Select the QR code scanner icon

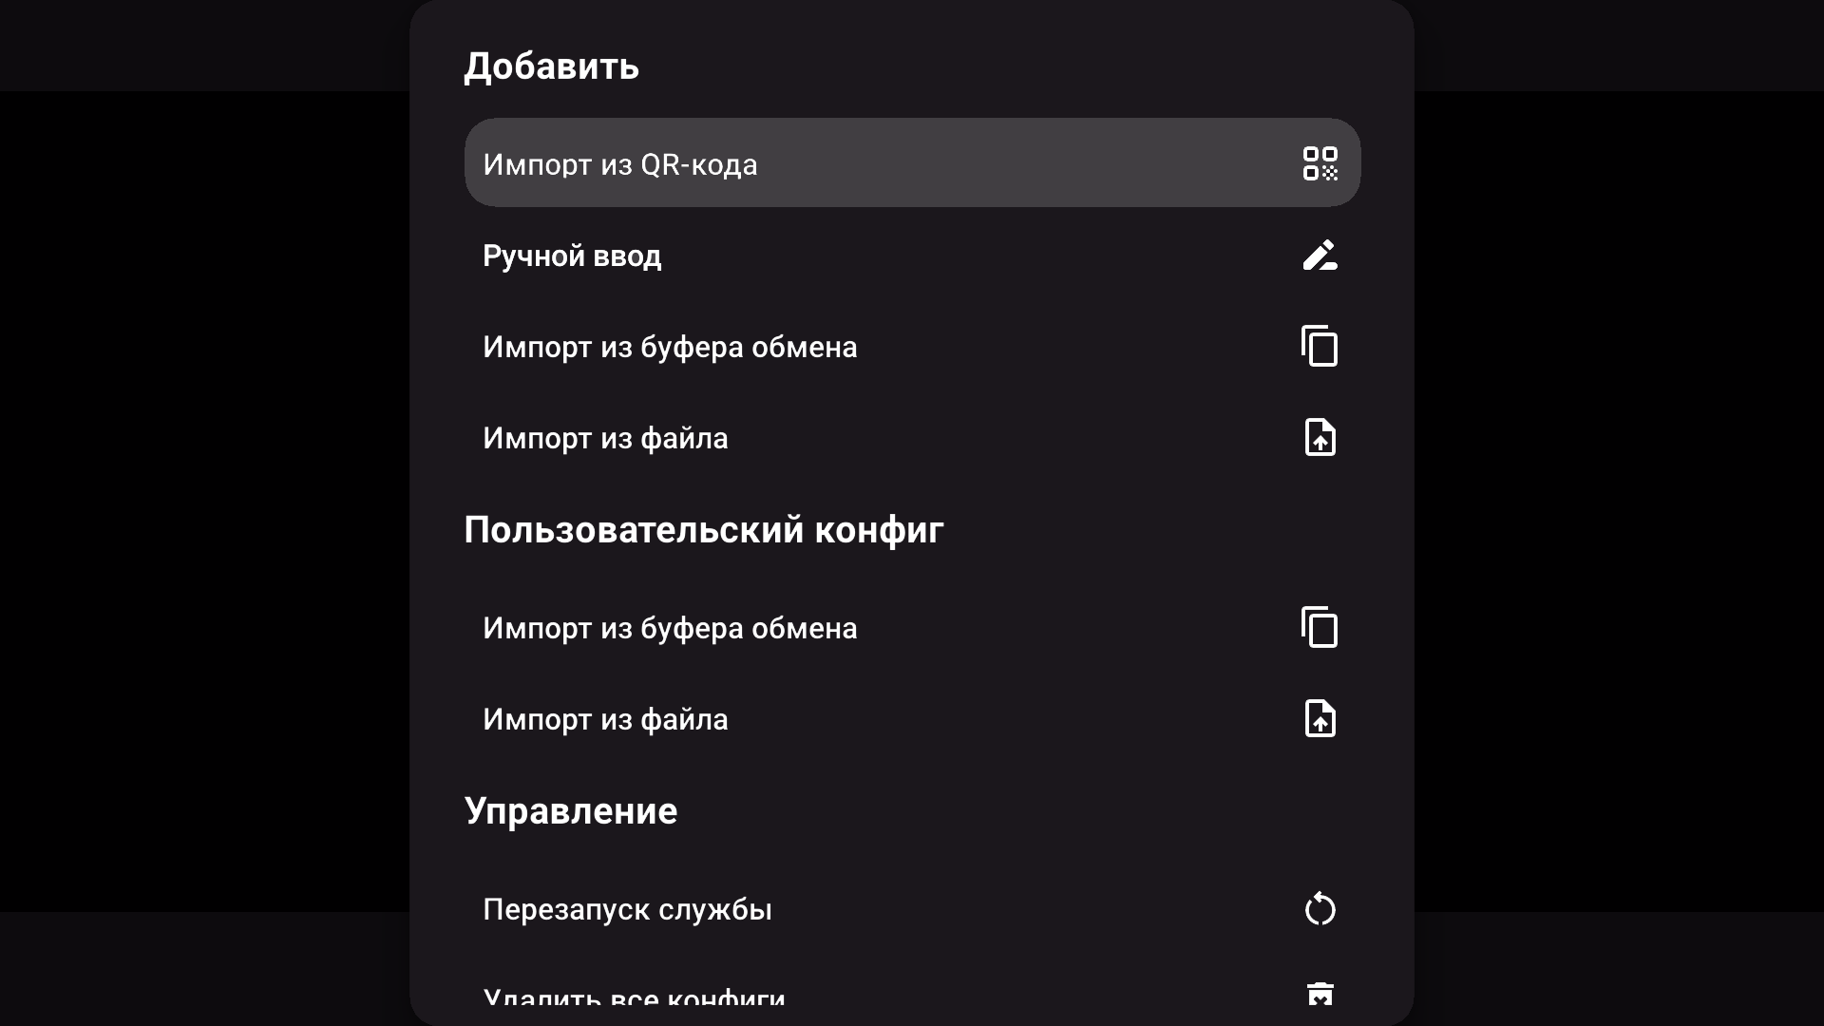pos(1320,163)
